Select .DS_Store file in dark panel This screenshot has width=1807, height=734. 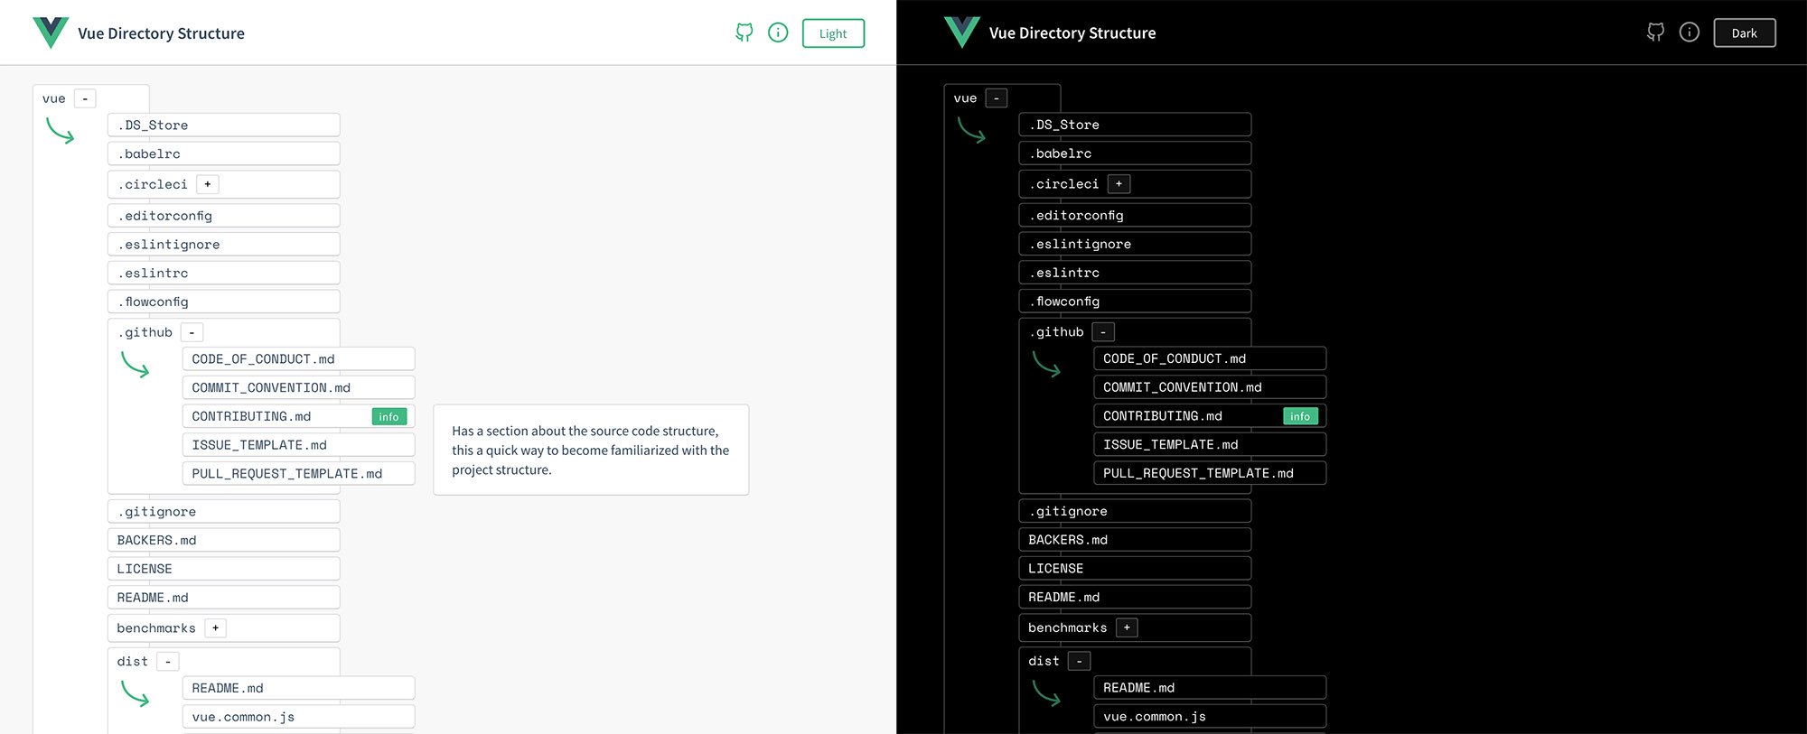1136,125
